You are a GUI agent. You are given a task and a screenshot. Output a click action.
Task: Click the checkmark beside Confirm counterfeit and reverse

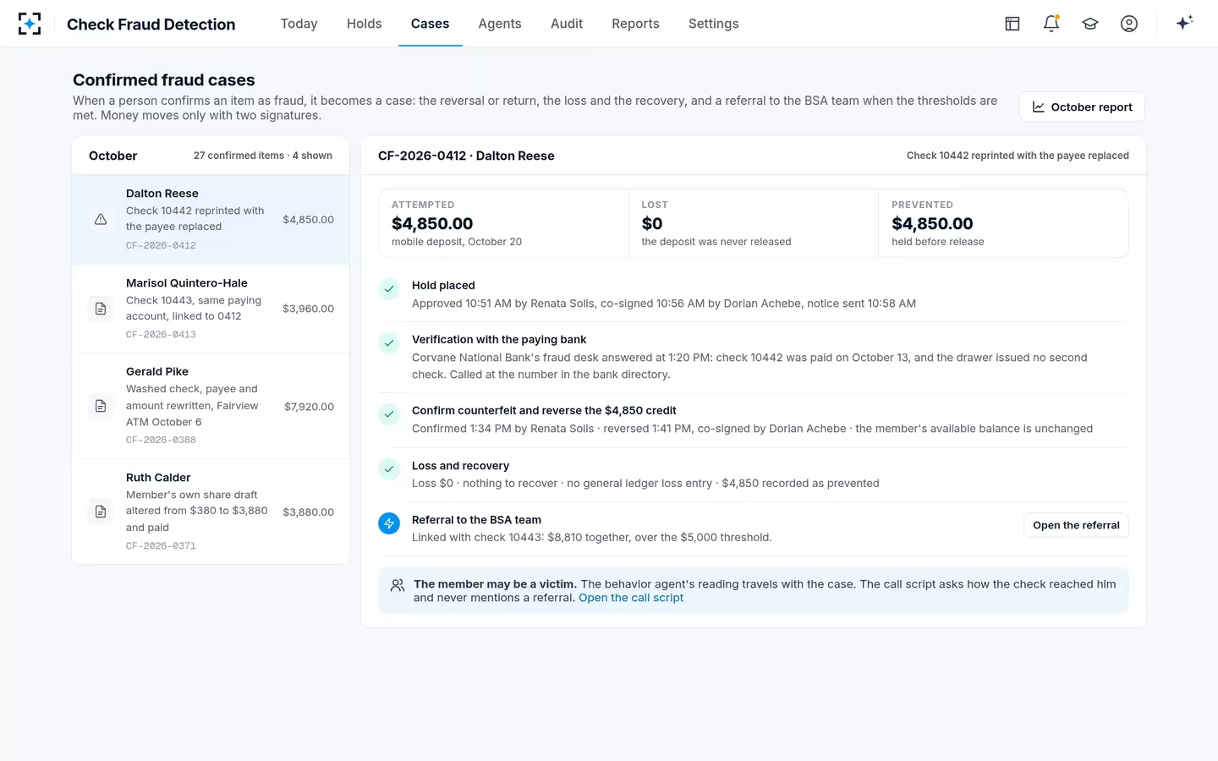tap(389, 414)
